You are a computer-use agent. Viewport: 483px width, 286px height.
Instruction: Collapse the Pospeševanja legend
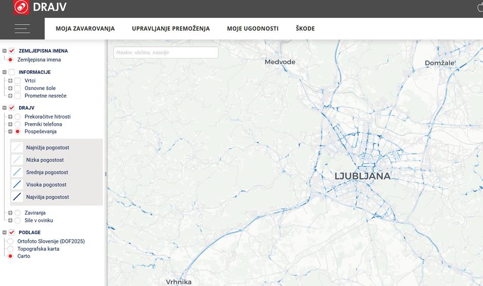tap(10, 131)
